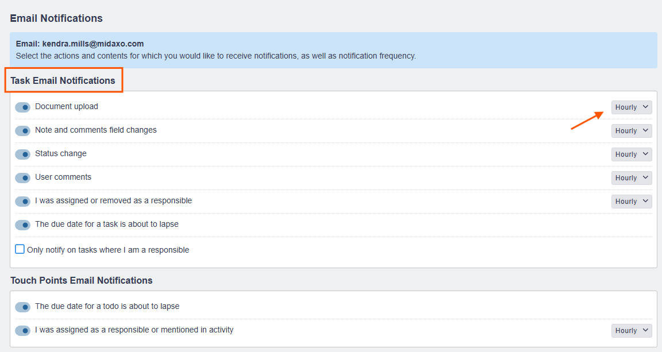662x352 pixels.
Task: Click 'I was assigned as a responsible or mentioned in activity' label
Action: pyautogui.click(x=134, y=330)
